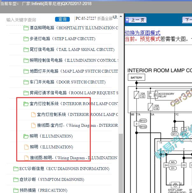Click document icon of 接线图-室内灯

pos(33,125)
